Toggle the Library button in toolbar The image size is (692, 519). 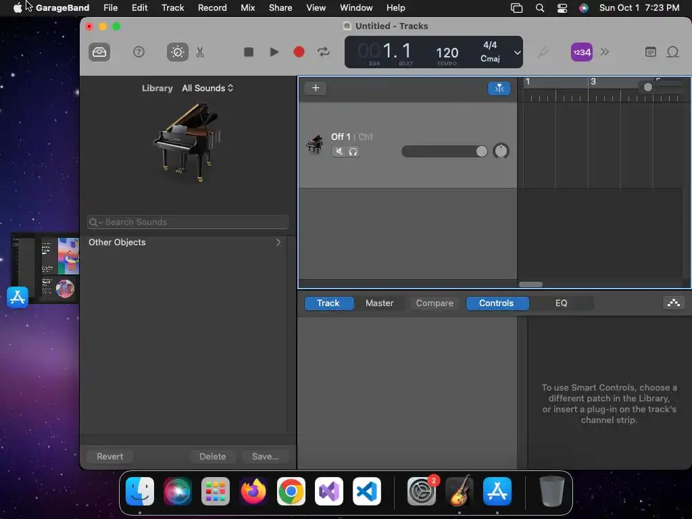click(99, 52)
